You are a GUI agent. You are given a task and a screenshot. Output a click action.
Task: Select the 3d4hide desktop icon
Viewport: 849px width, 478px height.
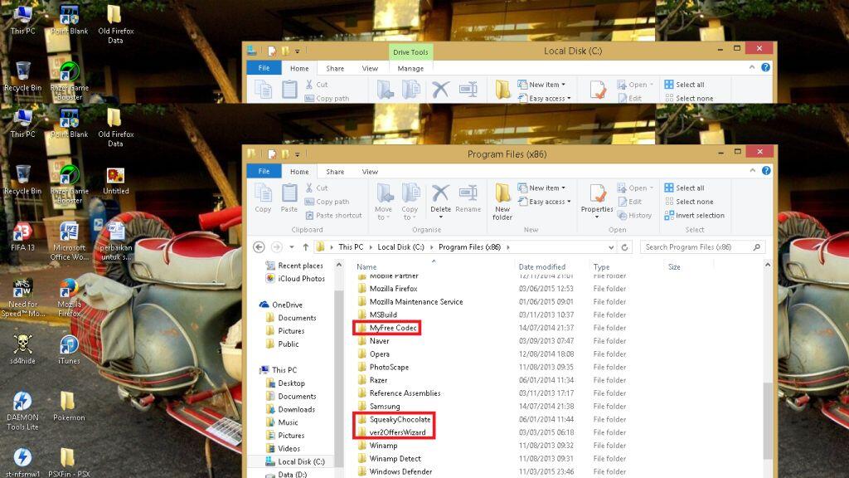(22, 349)
